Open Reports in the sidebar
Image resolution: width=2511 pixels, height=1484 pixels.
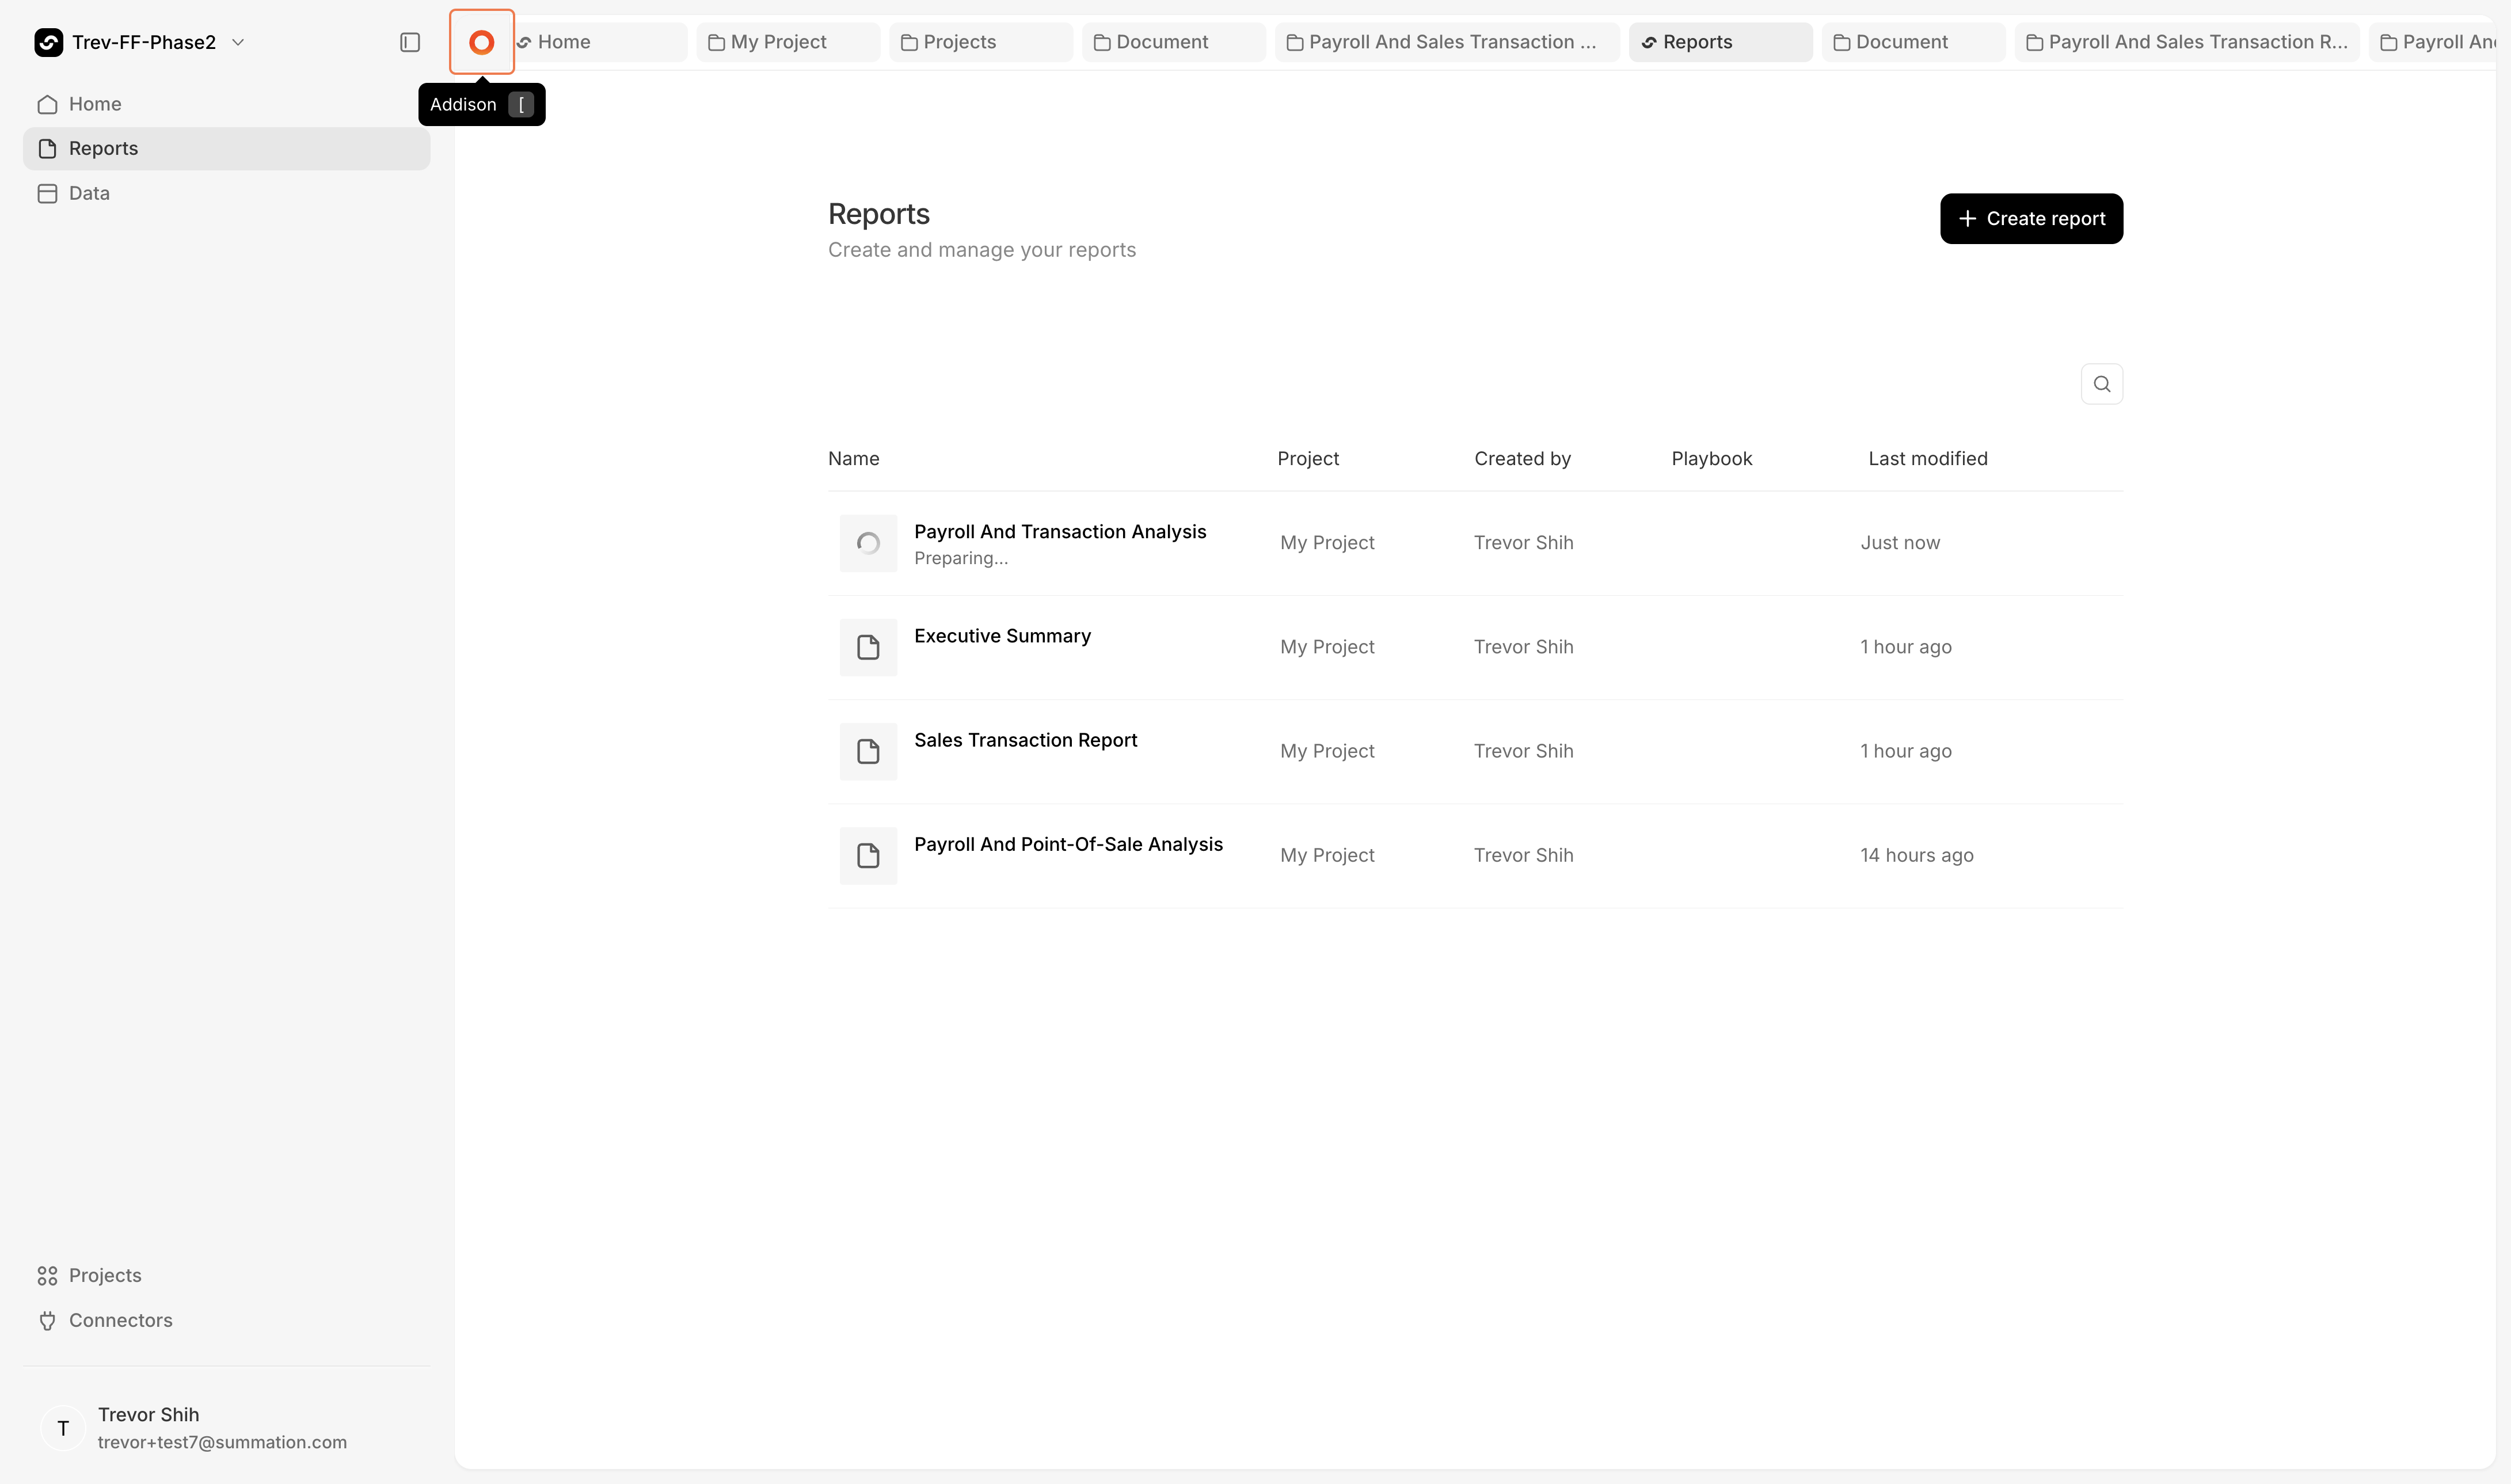(x=227, y=148)
